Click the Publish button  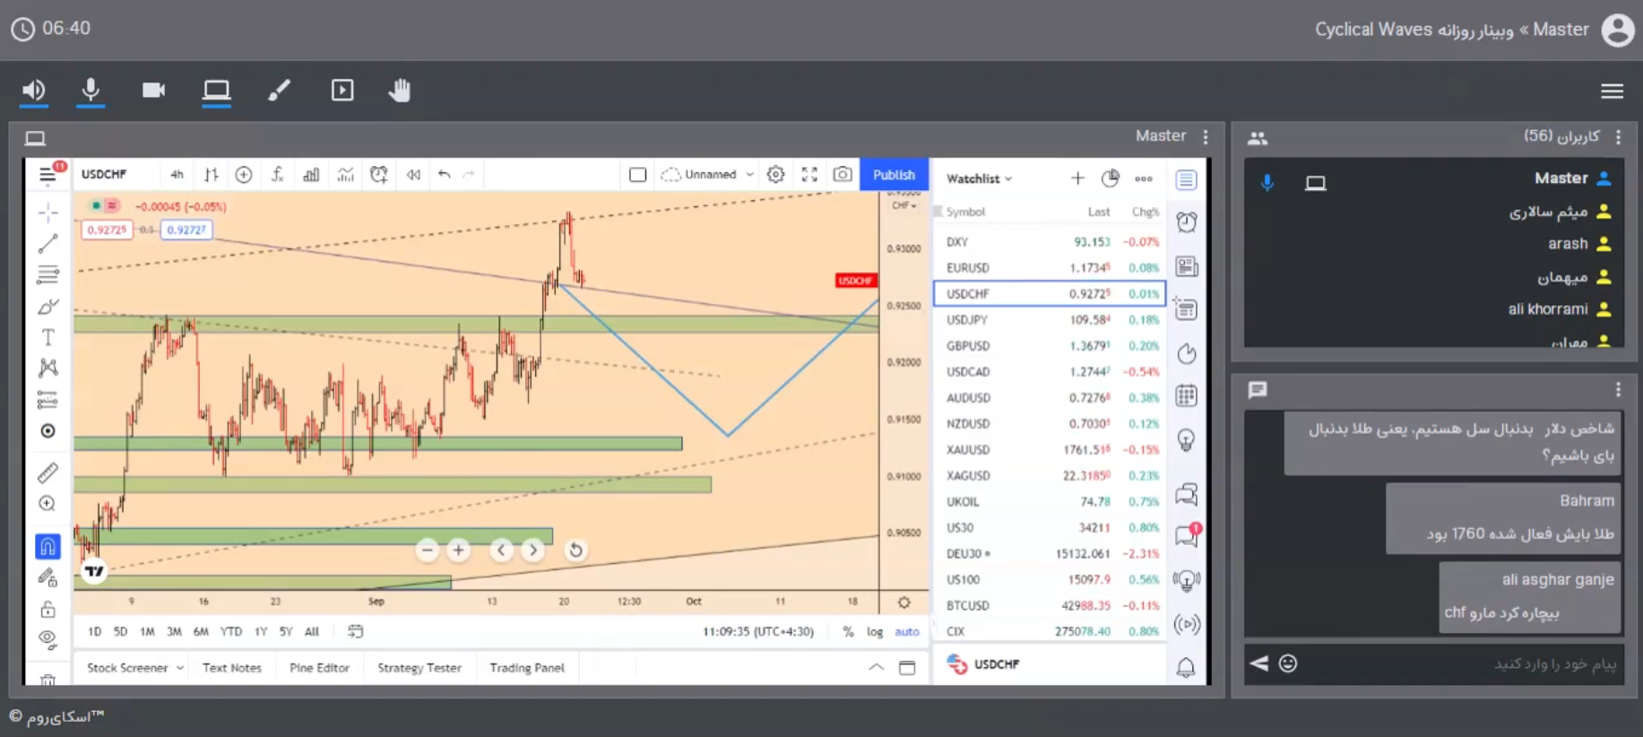coord(894,175)
